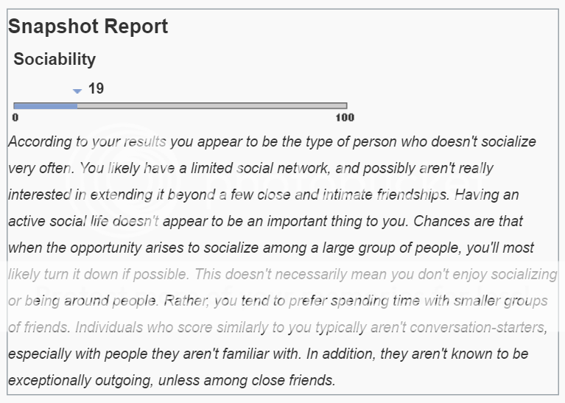Click the blue triangle score marker
The height and width of the screenshot is (403, 565).
click(x=77, y=91)
